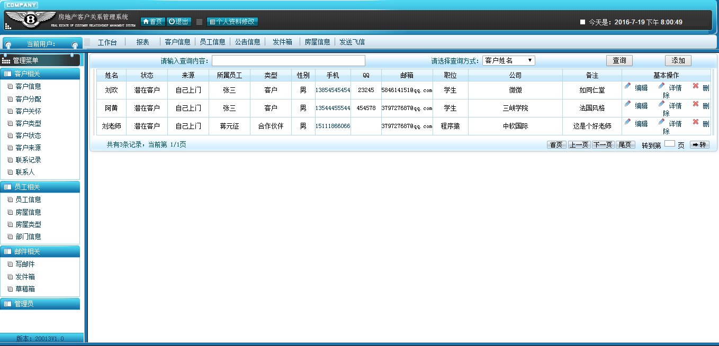Click details pencil icon for 刘欢
719x346 pixels.
click(662, 86)
